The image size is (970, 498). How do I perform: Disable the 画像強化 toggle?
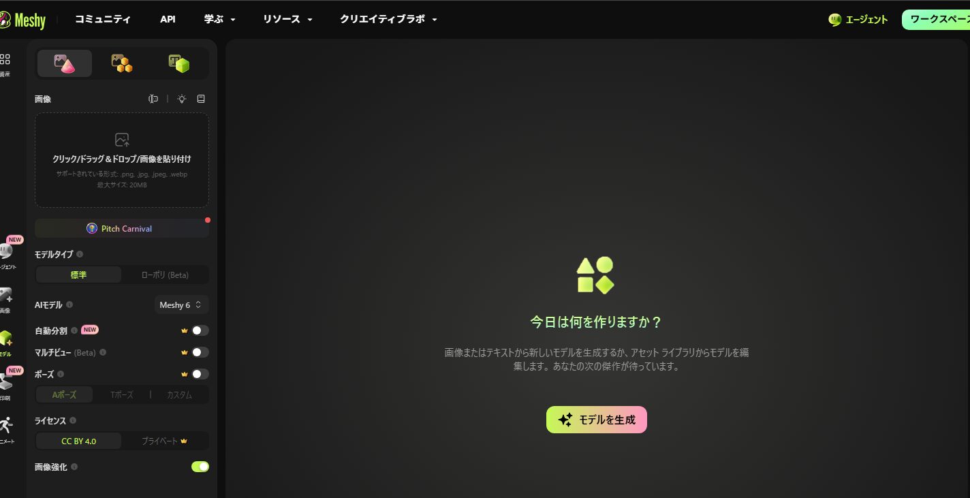(x=200, y=467)
